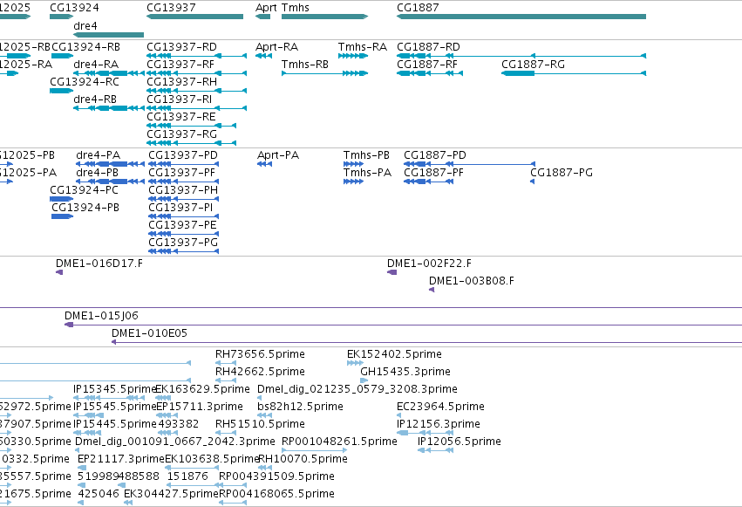The width and height of the screenshot is (742, 507).
Task: Click BAC end DME1-002F22.F
Action: pos(429,264)
